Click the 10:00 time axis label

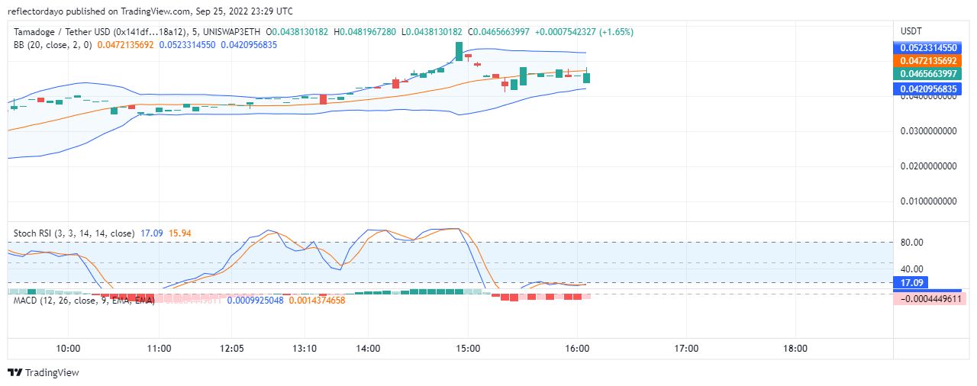(x=69, y=349)
